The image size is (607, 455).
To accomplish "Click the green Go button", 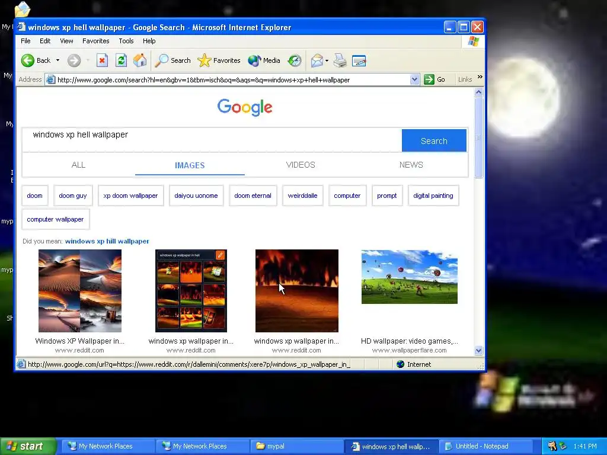I will click(435, 80).
